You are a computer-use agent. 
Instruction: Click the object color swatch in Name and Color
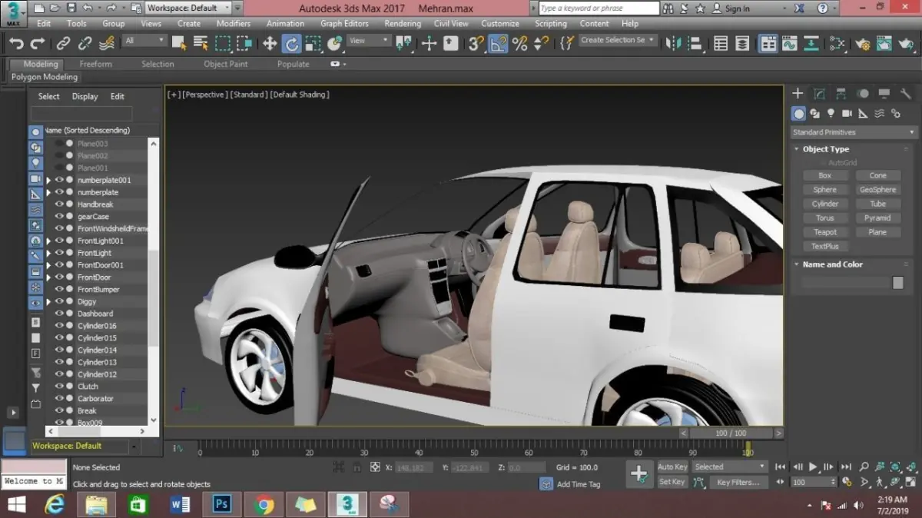click(897, 283)
